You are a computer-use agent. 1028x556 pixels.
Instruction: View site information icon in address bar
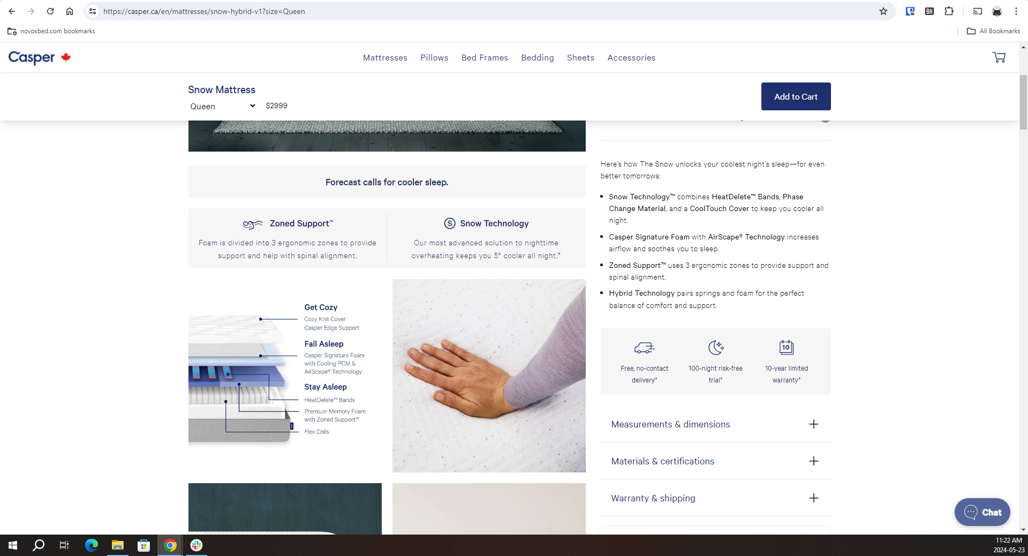pos(93,11)
